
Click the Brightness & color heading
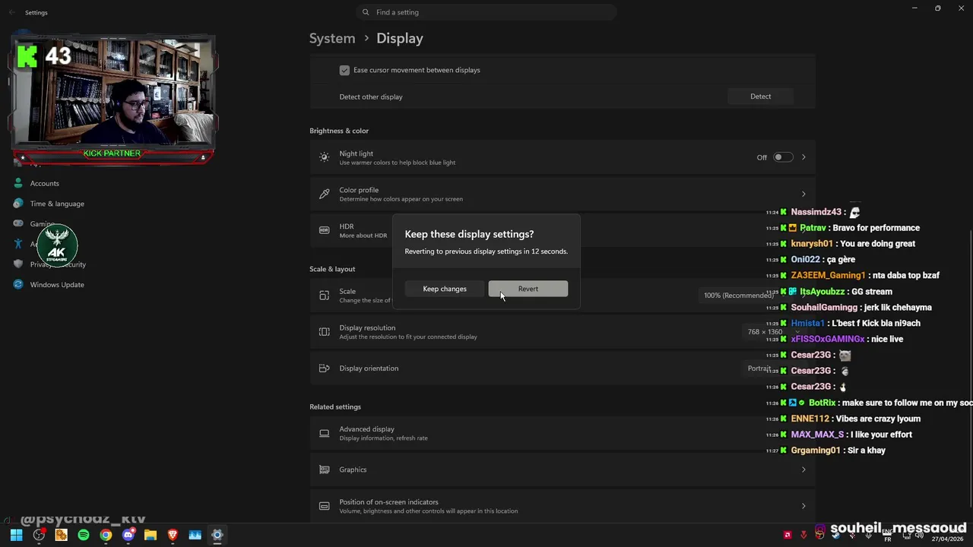339,131
